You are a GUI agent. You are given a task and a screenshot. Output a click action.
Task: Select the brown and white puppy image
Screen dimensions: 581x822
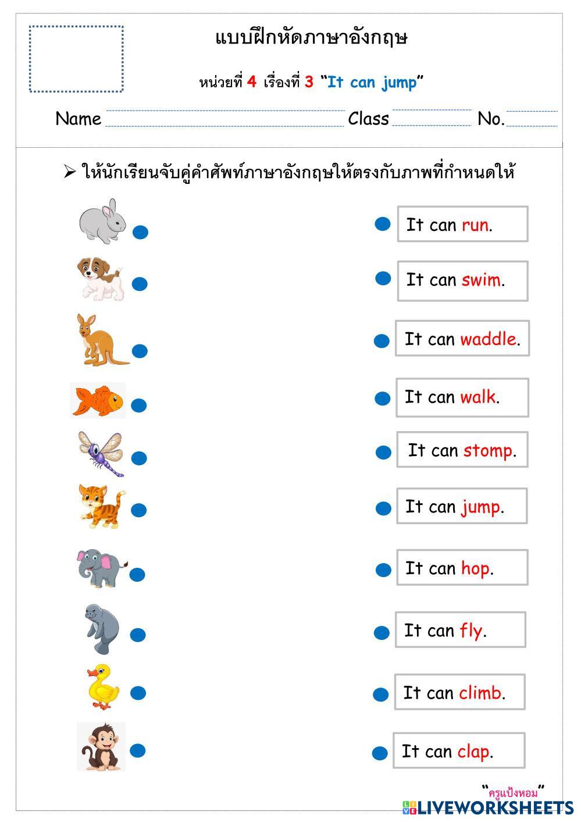pos(100,279)
